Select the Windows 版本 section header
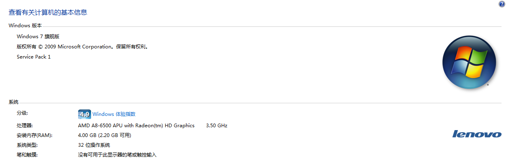The height and width of the screenshot is (161, 506). (25, 26)
